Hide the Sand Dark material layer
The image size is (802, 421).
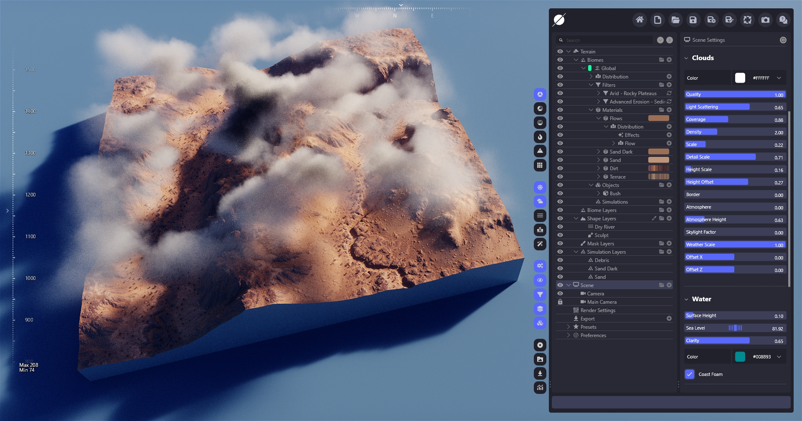tap(560, 152)
